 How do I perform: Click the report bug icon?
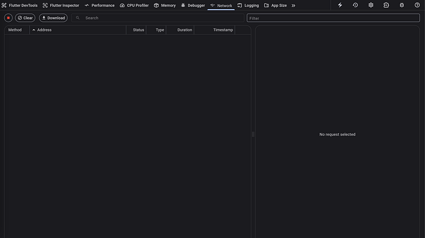(402, 5)
